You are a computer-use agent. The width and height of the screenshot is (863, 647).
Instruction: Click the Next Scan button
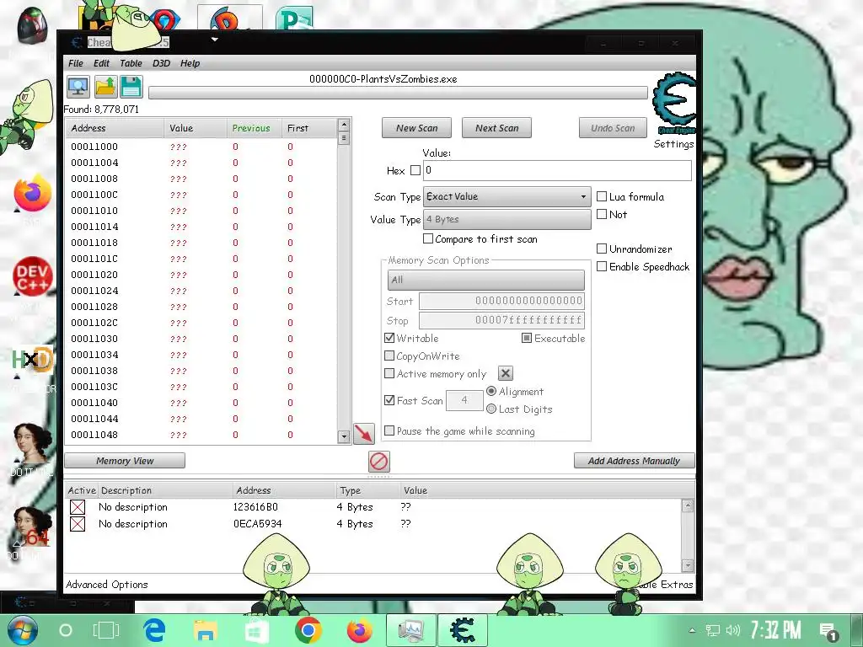click(497, 128)
